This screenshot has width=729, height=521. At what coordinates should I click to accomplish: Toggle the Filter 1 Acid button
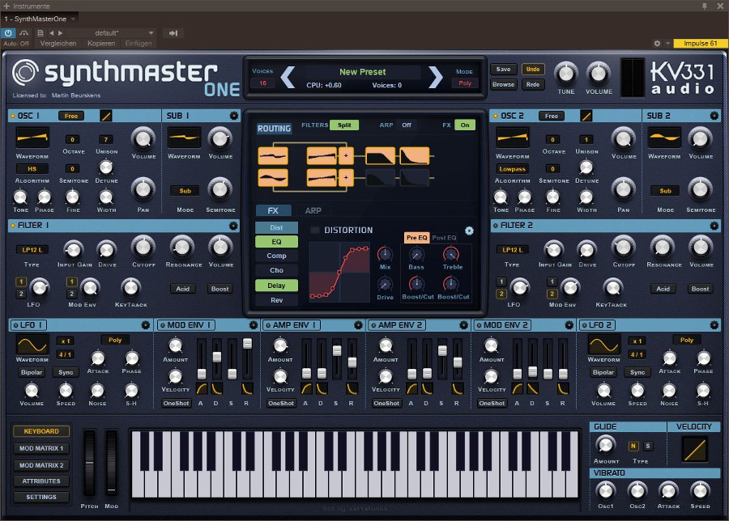click(183, 289)
